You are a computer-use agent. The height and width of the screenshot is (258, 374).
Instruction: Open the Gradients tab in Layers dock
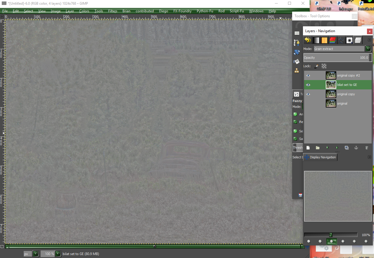316,40
